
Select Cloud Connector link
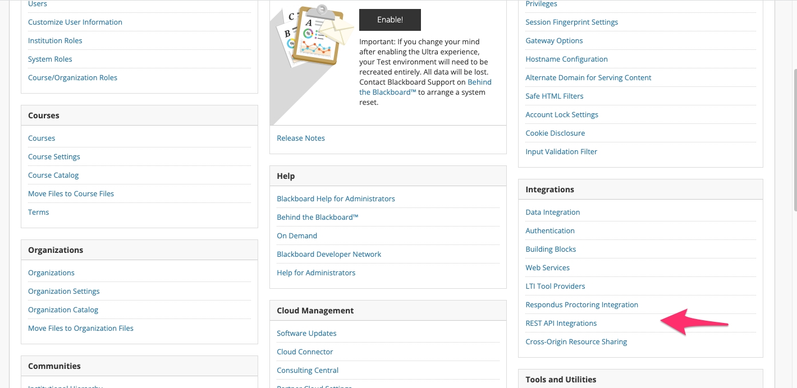305,352
